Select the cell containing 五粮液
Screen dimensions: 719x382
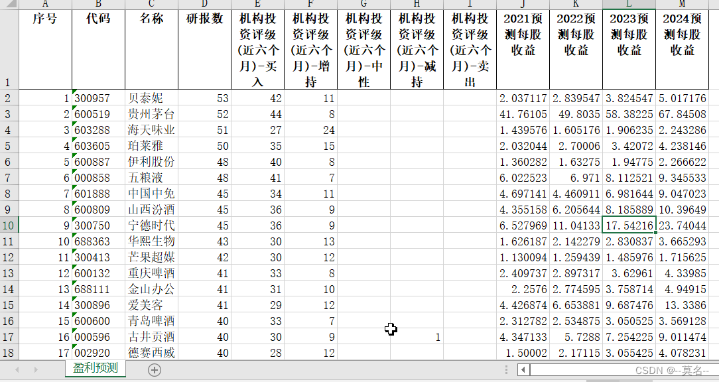pos(151,178)
